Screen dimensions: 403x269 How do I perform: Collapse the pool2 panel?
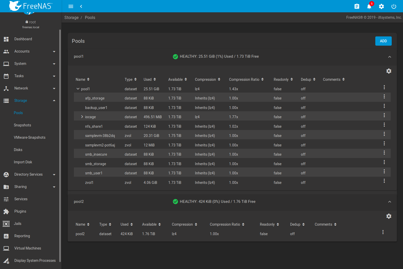pos(390,202)
